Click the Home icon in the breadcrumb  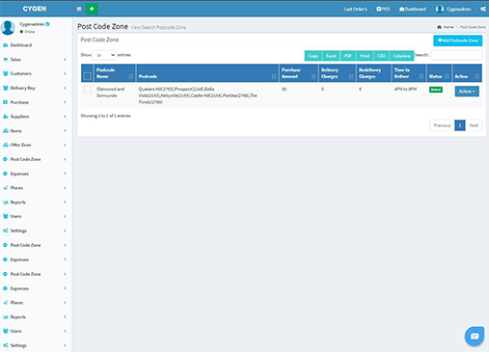(439, 27)
